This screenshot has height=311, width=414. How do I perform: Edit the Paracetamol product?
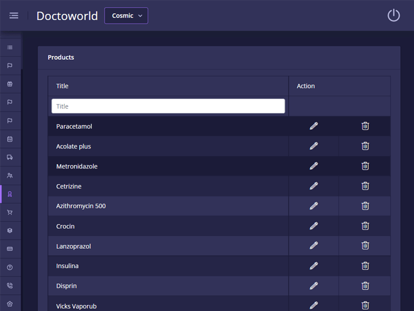(x=314, y=126)
